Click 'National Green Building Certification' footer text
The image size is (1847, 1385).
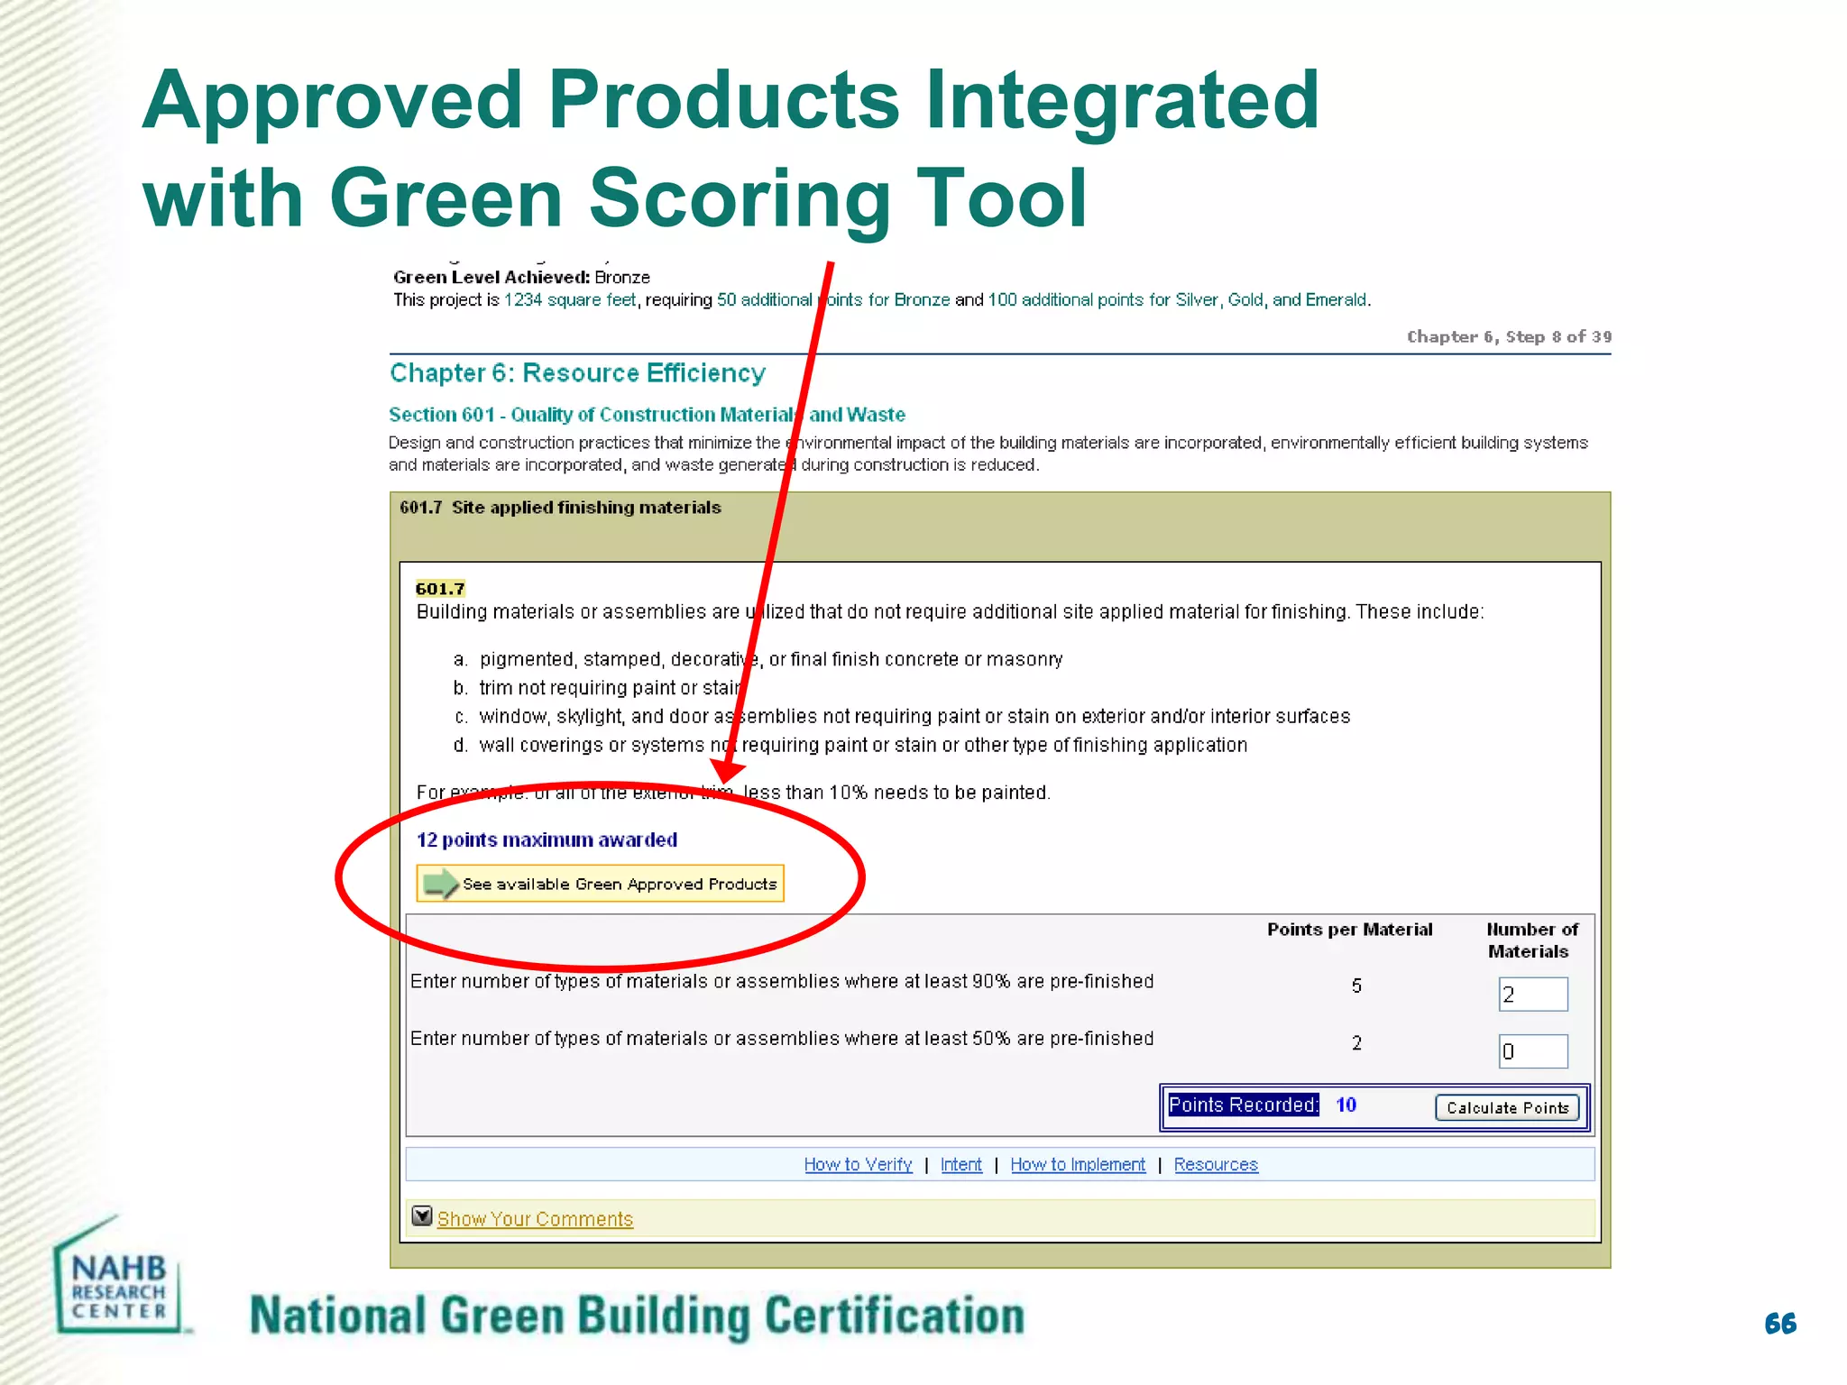pyautogui.click(x=637, y=1316)
